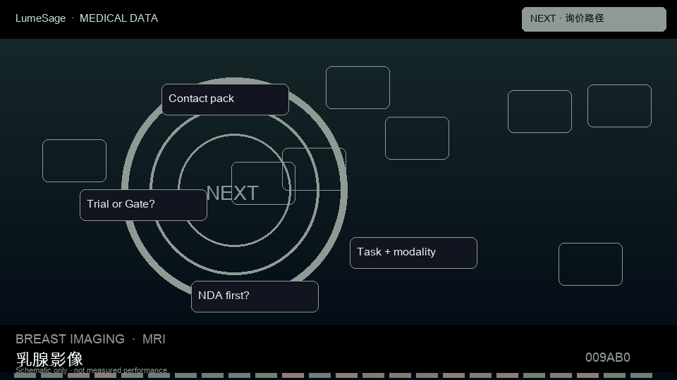Select the empty box right of Contact pack
The height and width of the screenshot is (380, 677).
click(358, 87)
